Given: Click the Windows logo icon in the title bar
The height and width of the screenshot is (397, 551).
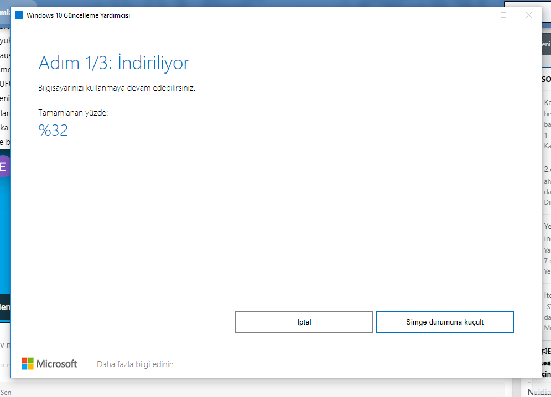Looking at the screenshot, I should click(19, 15).
